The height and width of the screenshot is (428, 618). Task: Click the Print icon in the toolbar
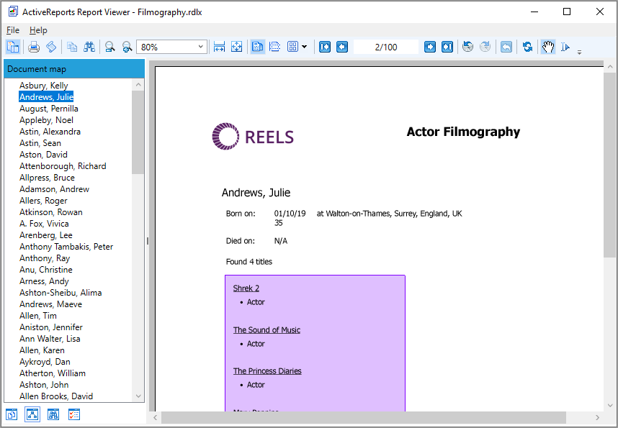coord(34,47)
